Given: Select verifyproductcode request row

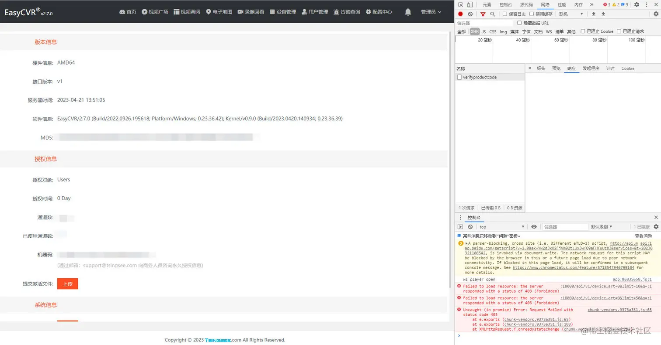Looking at the screenshot, I should click(490, 77).
